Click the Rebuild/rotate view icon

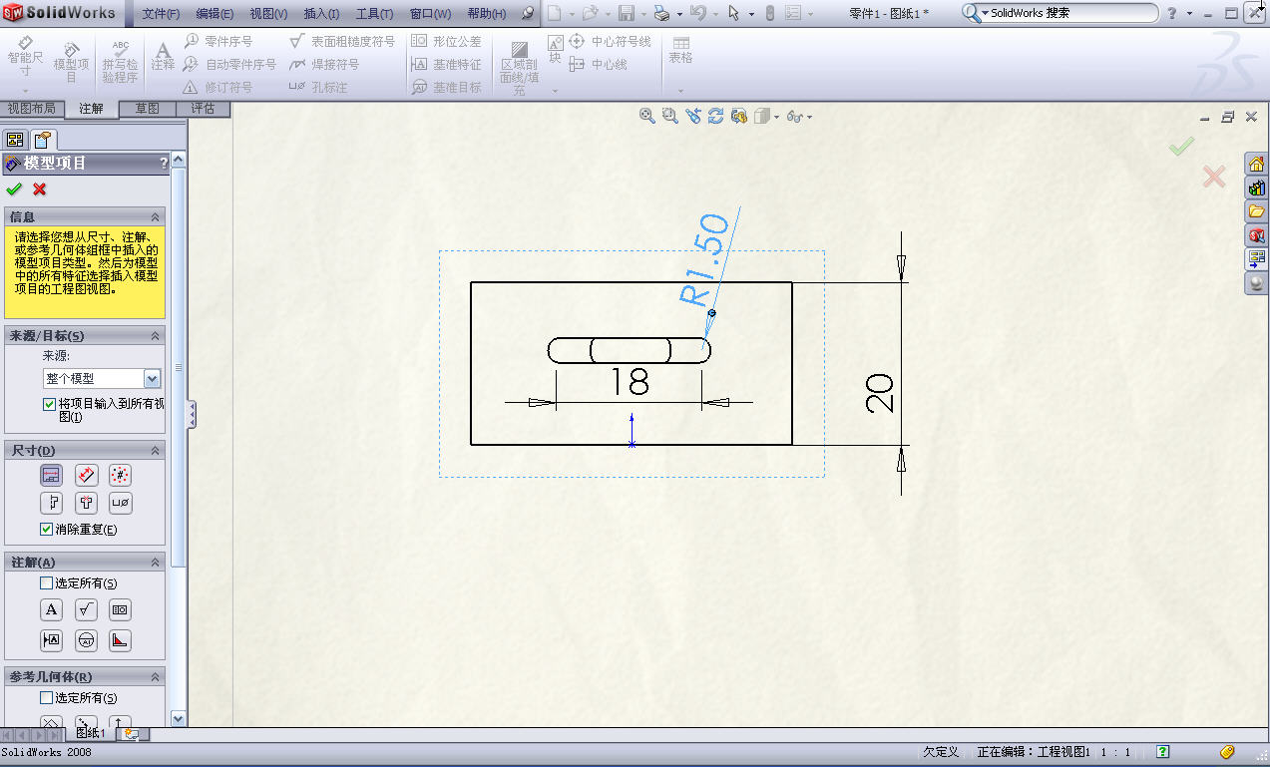click(715, 116)
